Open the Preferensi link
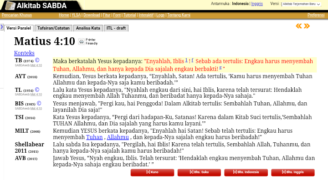The width and height of the screenshot is (328, 180). click(x=316, y=15)
